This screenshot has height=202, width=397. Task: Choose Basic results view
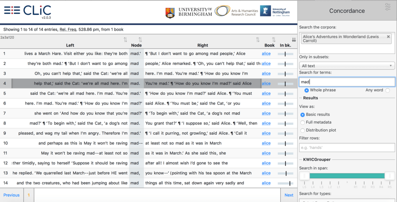[303, 115]
